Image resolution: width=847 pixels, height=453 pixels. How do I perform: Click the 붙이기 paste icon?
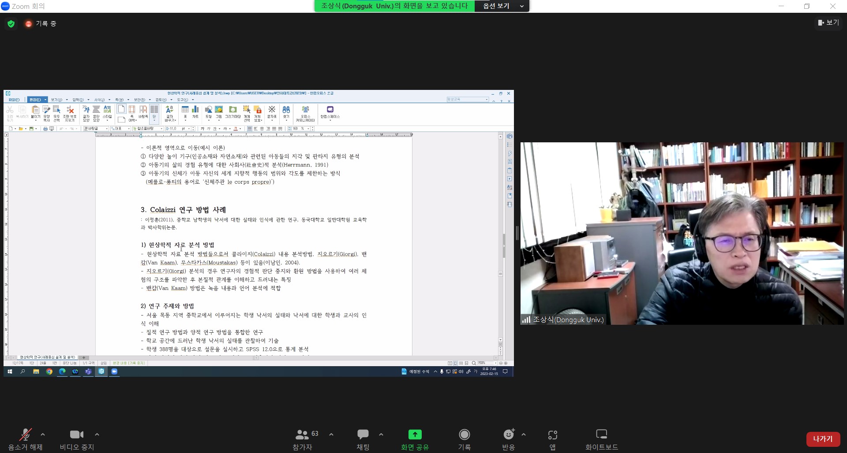[36, 113]
